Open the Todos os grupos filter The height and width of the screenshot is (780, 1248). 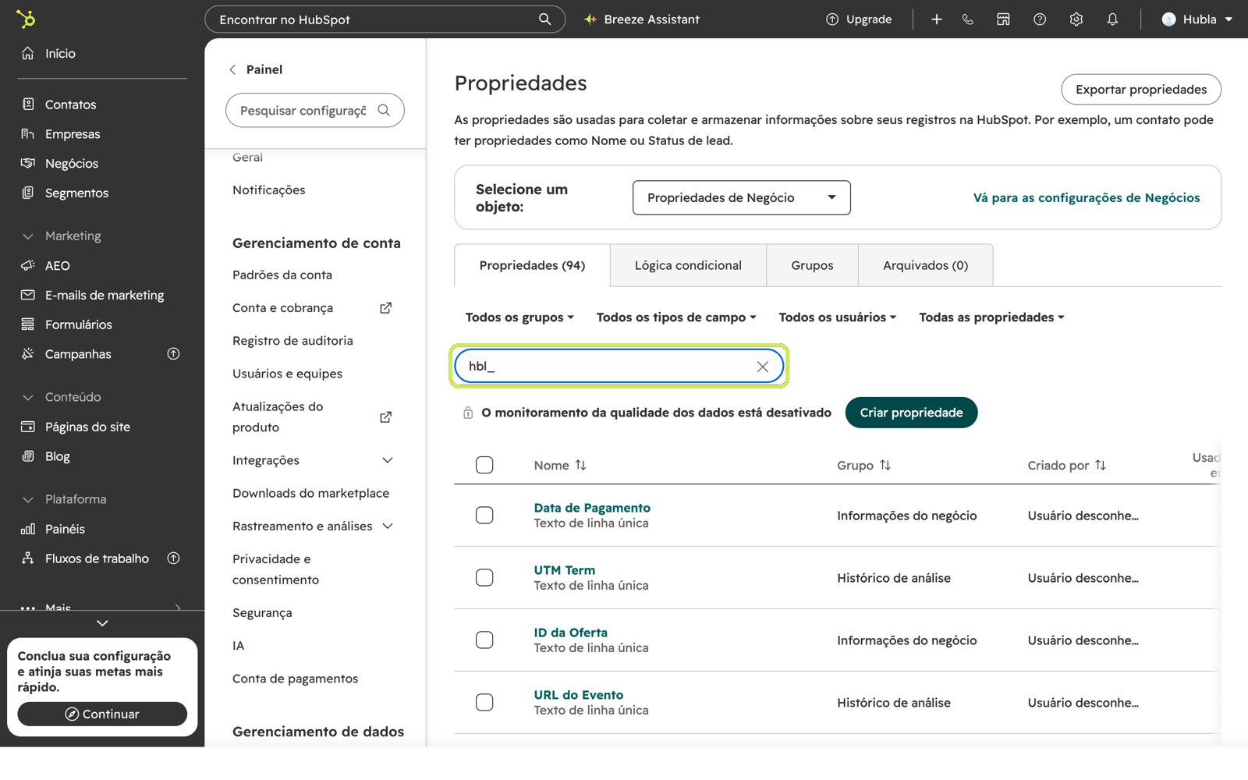pos(519,317)
